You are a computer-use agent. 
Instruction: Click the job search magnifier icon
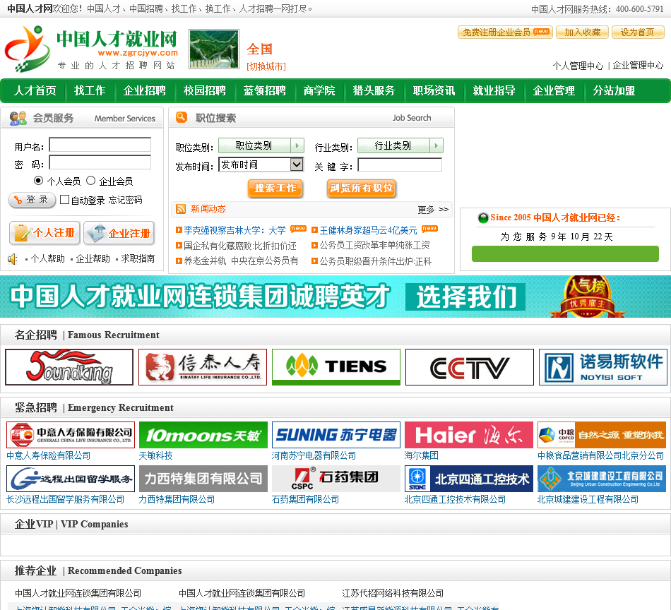(x=182, y=117)
